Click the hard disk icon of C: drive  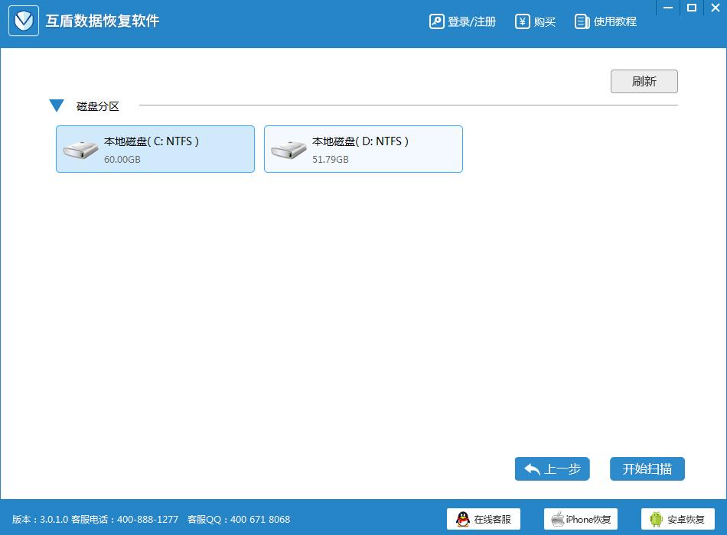click(80, 149)
